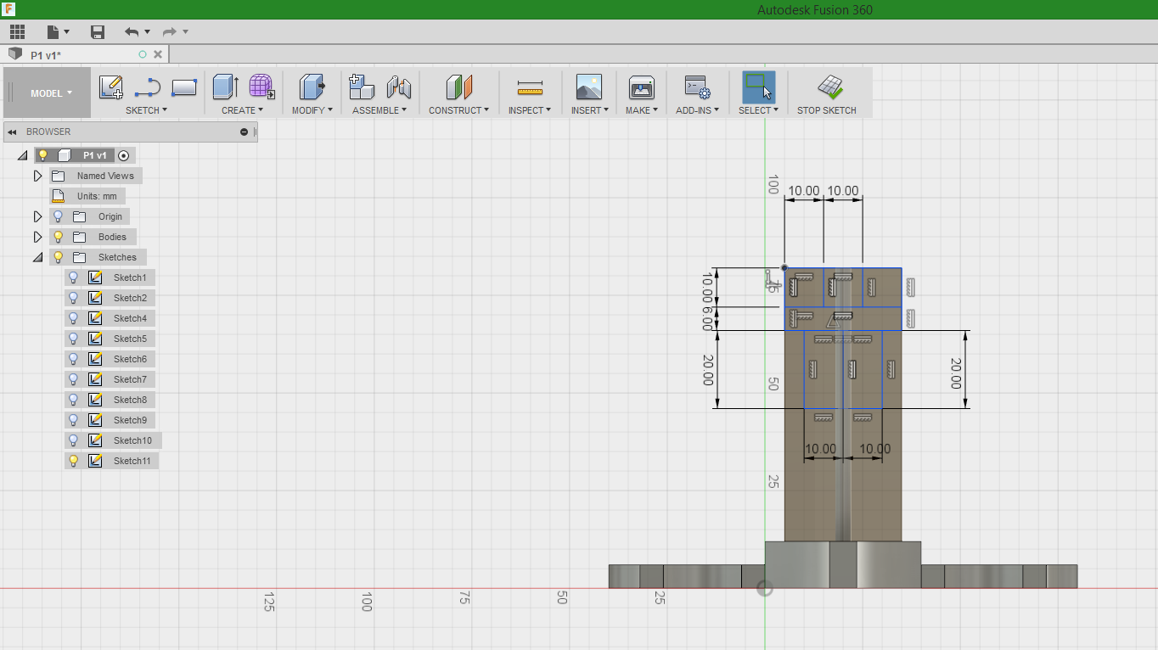The image size is (1158, 650).
Task: Collapse the P1 v1 root node arrow
Action: click(22, 156)
